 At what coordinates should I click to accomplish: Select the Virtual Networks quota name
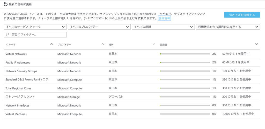pos(16,54)
